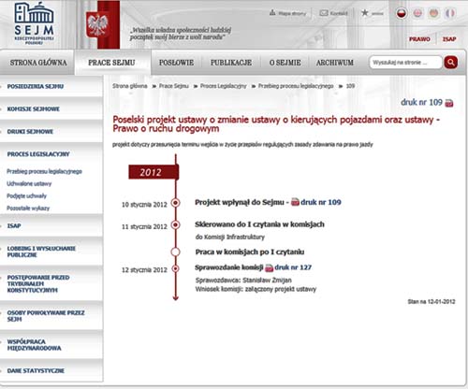Expand the Komisje Sejmowe sidebar section
This screenshot has width=468, height=389.
point(34,109)
